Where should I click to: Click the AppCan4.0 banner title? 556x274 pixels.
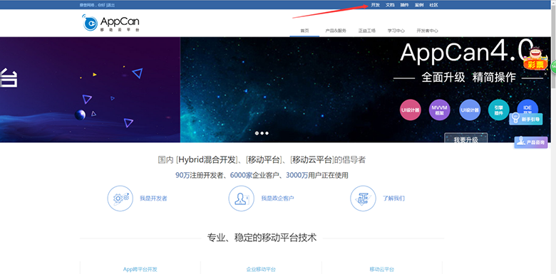[466, 52]
